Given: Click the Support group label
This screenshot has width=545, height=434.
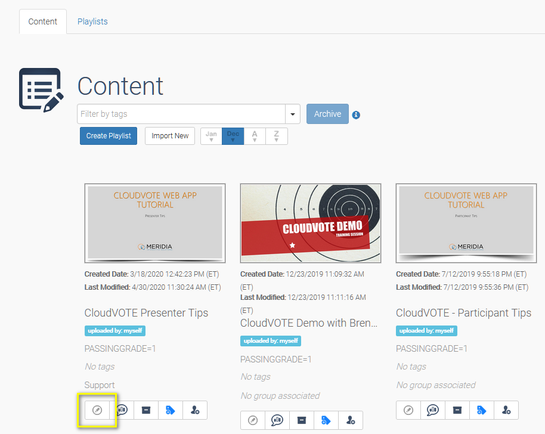Looking at the screenshot, I should tap(100, 385).
